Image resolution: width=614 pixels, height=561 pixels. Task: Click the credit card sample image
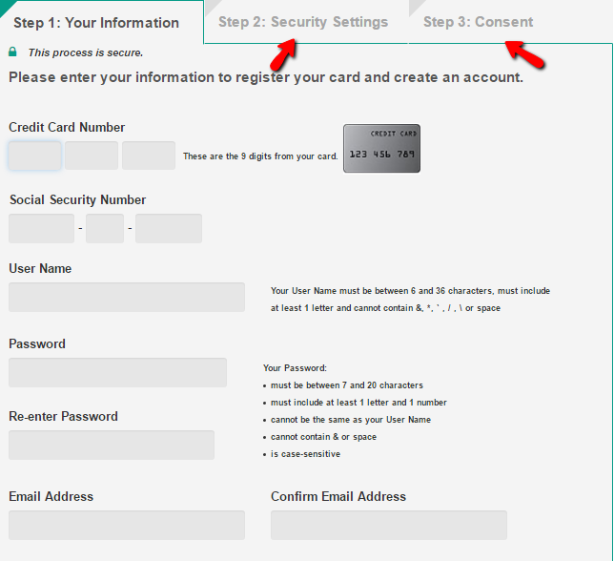pyautogui.click(x=381, y=149)
